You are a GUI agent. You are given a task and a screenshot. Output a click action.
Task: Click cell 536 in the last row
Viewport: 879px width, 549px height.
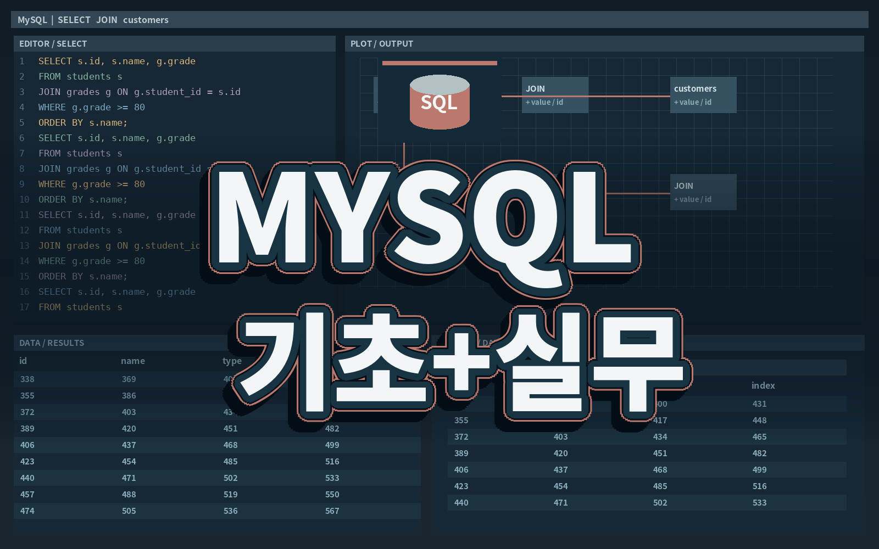231,511
